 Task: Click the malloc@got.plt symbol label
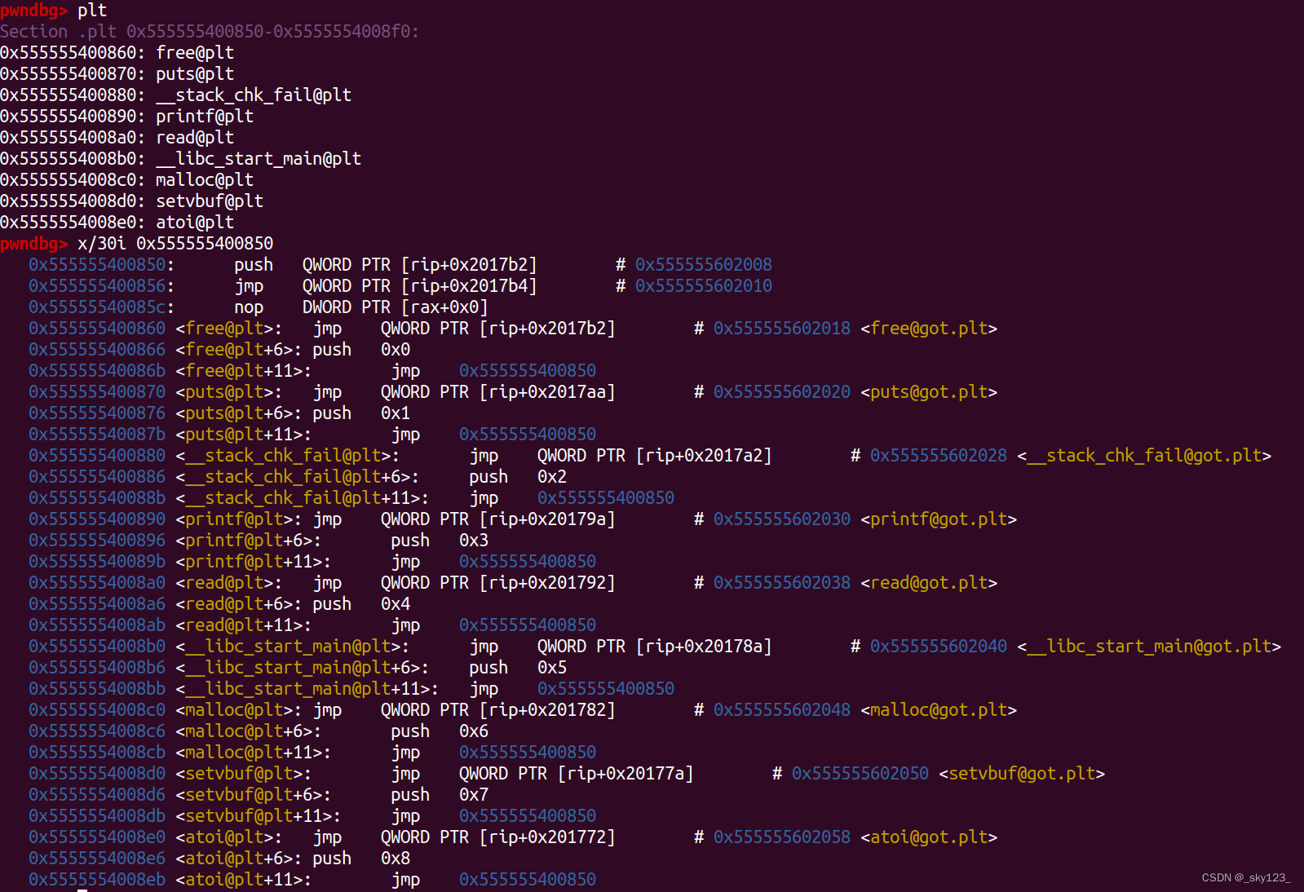point(938,710)
